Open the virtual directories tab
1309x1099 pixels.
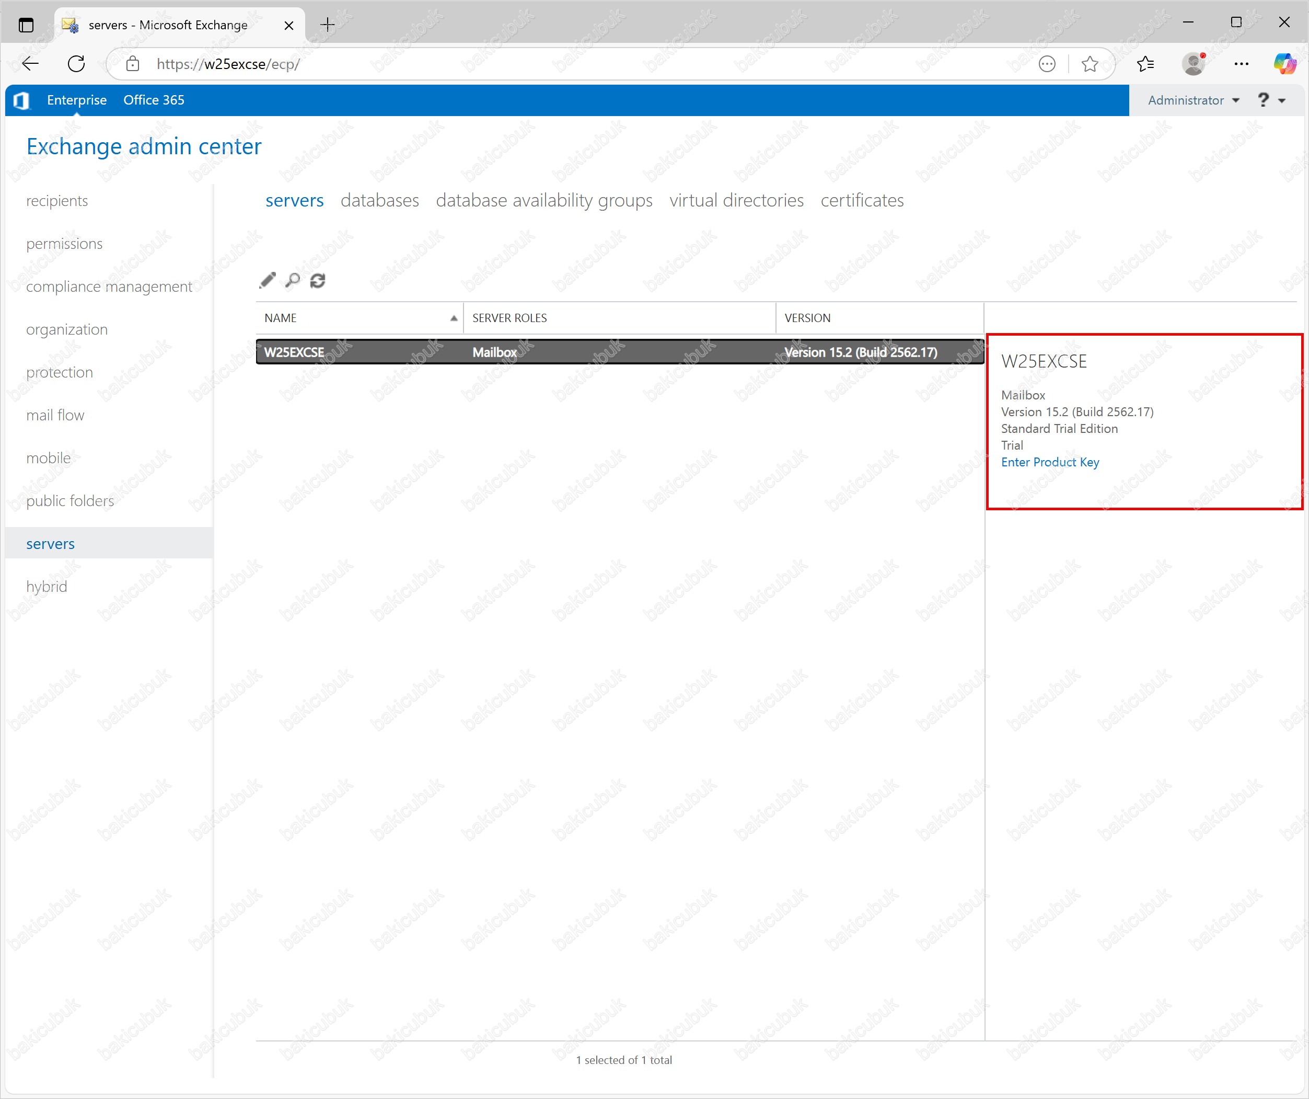[736, 200]
